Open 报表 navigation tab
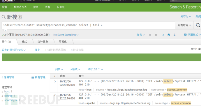The width and height of the screenshot is (201, 107). click(36, 7)
